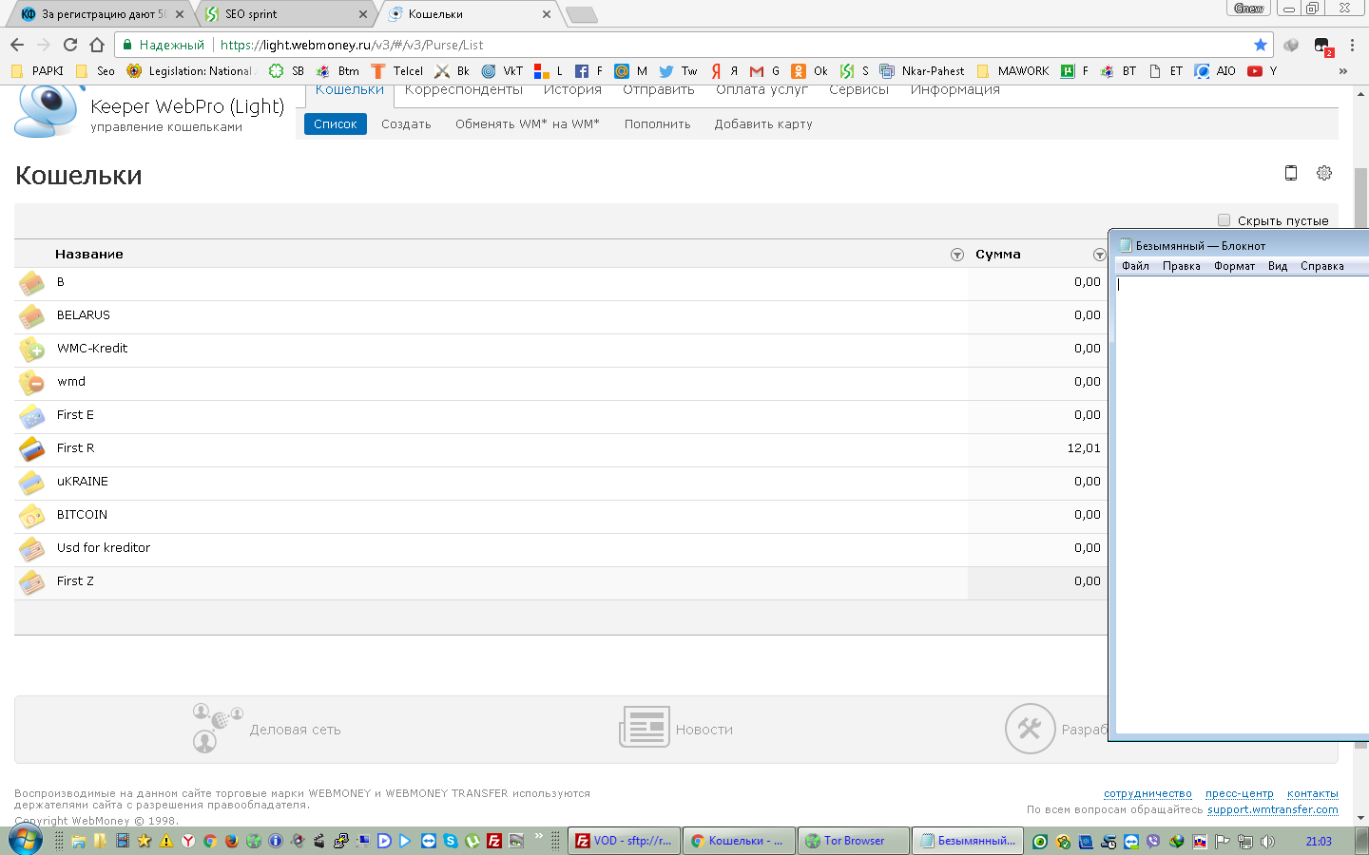Image resolution: width=1369 pixels, height=855 pixels.
Task: Expand hidden quick launch items on taskbar
Action: click(x=539, y=837)
